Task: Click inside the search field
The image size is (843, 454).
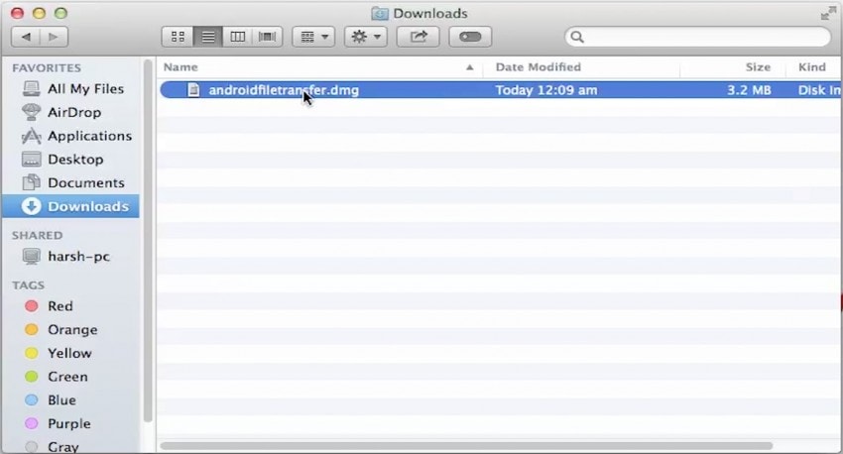Action: 697,37
